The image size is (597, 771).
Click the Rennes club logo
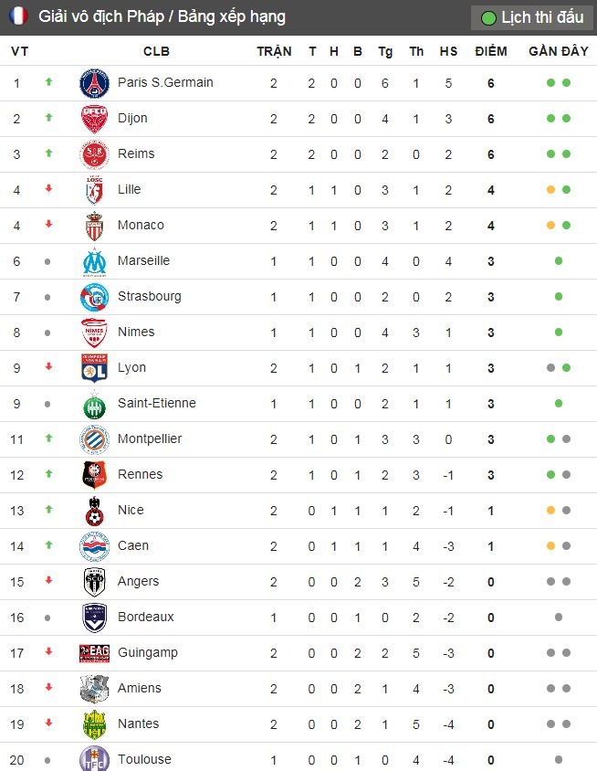pos(94,475)
